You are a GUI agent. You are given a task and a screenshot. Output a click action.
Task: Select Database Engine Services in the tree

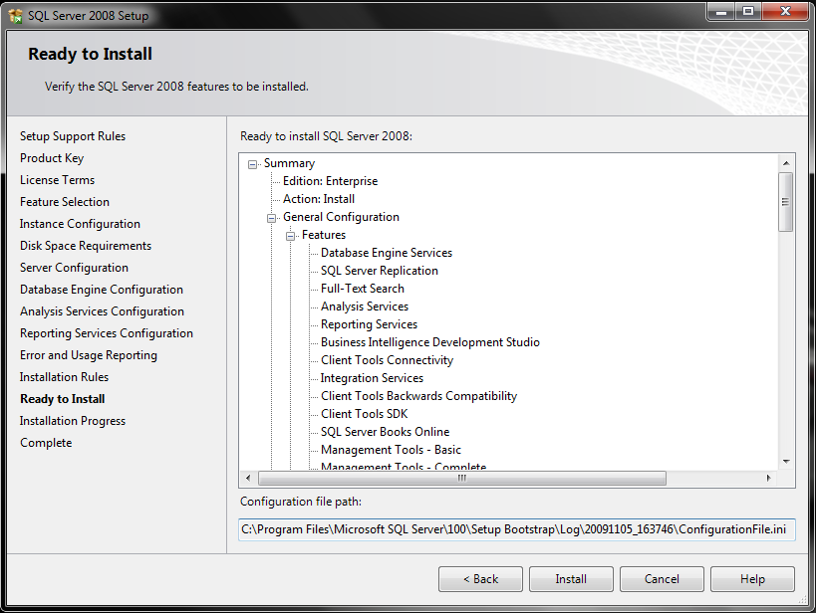[x=387, y=253]
